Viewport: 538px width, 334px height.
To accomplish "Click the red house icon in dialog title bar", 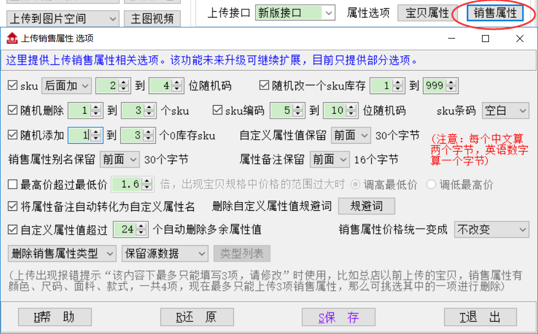I will (x=12, y=39).
